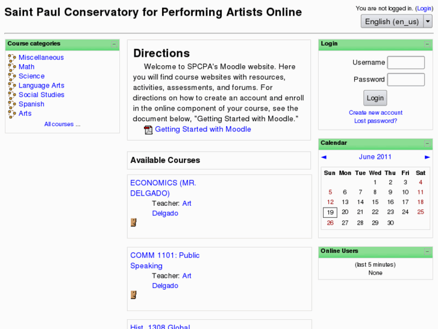This screenshot has width=438, height=329.
Task: Select June 19 in the calendar
Action: [x=330, y=212]
